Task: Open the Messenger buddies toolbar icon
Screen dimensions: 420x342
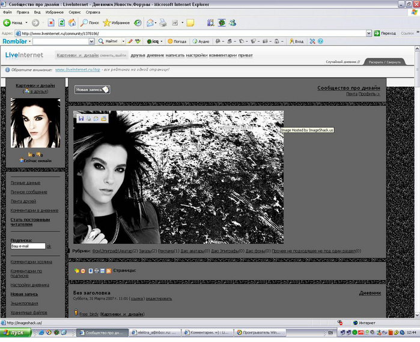Action: click(x=233, y=23)
